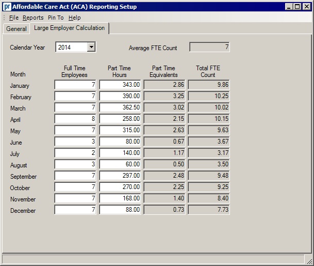Click April Full Time Employees field with 8

(75, 119)
